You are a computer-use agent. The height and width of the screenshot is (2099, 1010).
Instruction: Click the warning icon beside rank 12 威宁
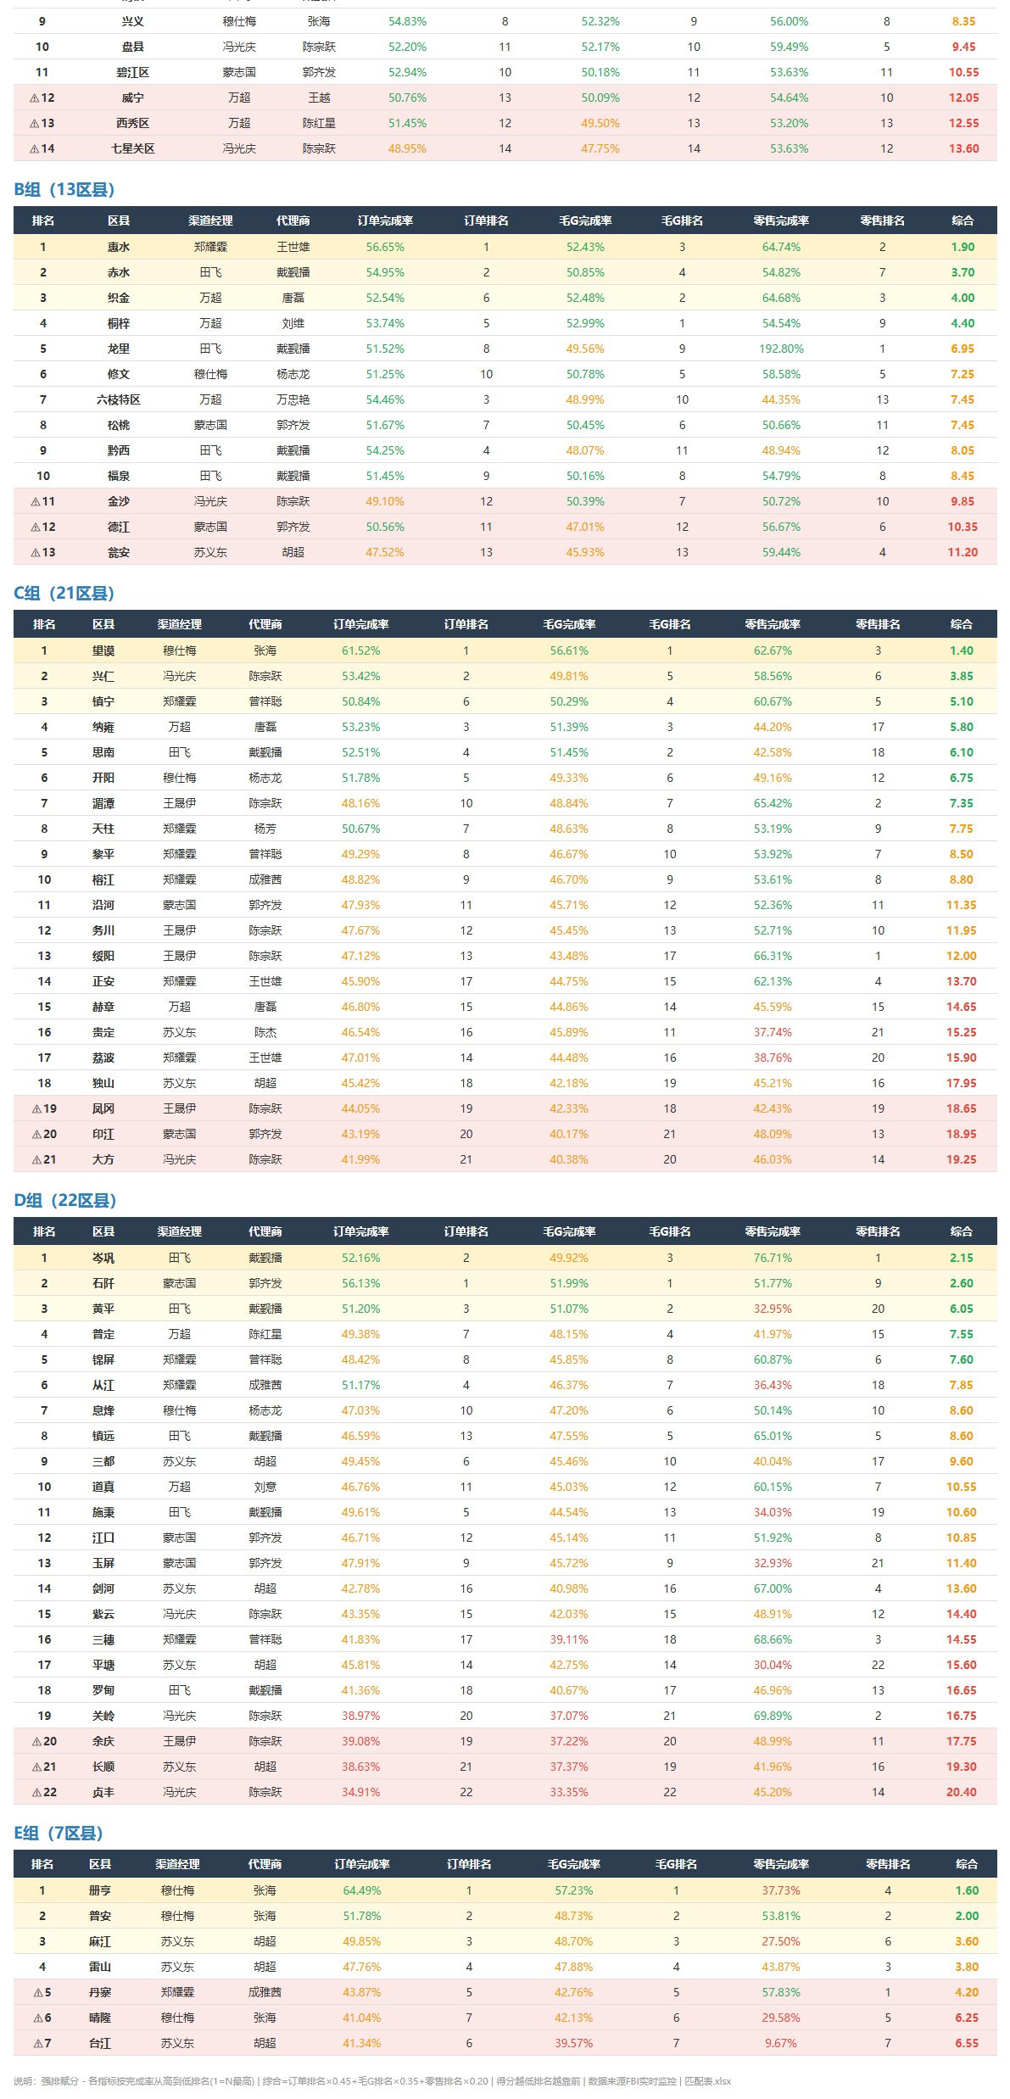tap(34, 98)
